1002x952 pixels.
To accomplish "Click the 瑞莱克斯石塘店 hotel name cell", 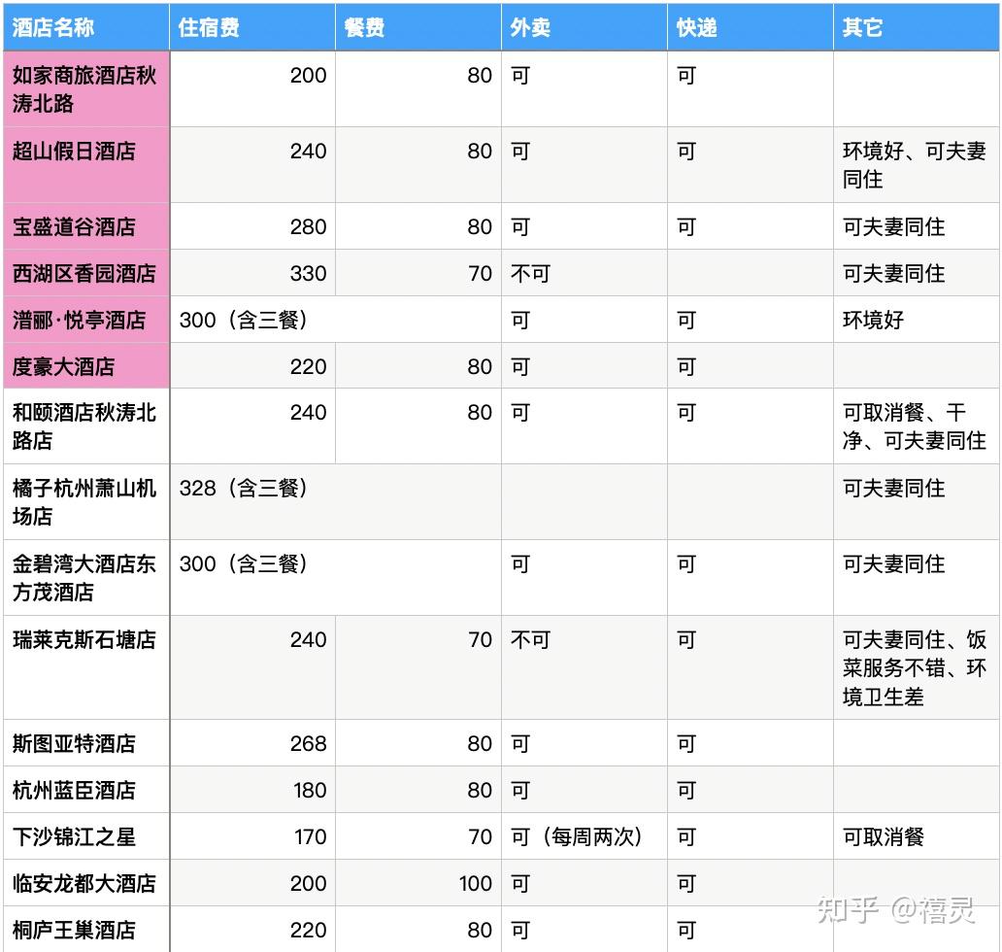I will pyautogui.click(x=86, y=667).
